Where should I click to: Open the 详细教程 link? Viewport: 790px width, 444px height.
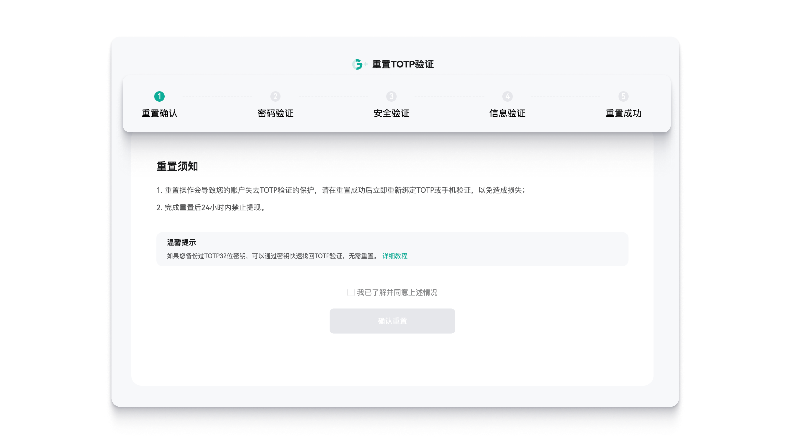395,256
